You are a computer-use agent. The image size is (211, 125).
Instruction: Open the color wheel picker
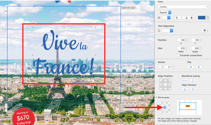[x=207, y=18]
